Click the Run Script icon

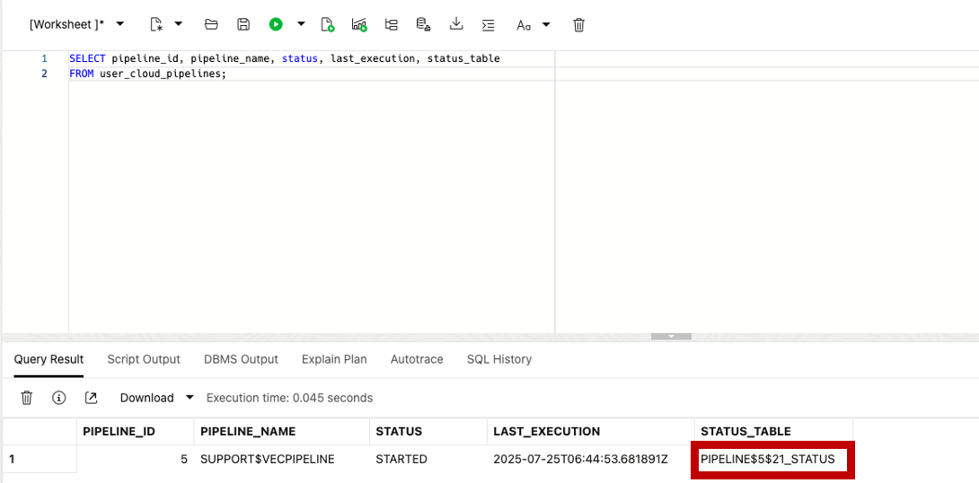pos(327,24)
